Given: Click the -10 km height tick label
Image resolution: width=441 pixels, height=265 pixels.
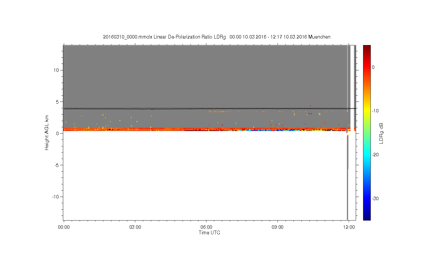Looking at the screenshot, I should 56,197.
